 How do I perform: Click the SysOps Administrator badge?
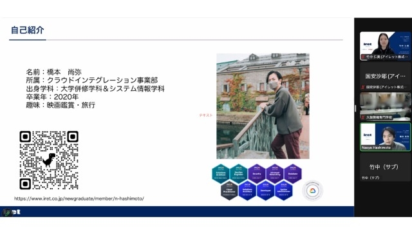click(x=283, y=191)
